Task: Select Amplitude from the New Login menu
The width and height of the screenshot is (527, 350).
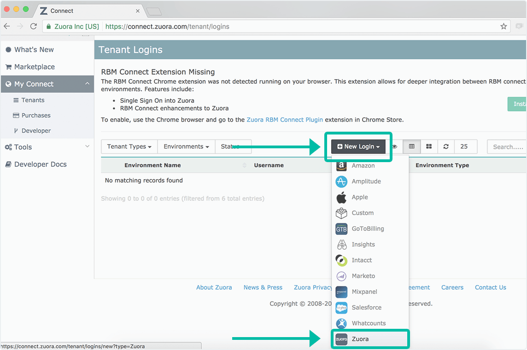Action: pos(370,181)
